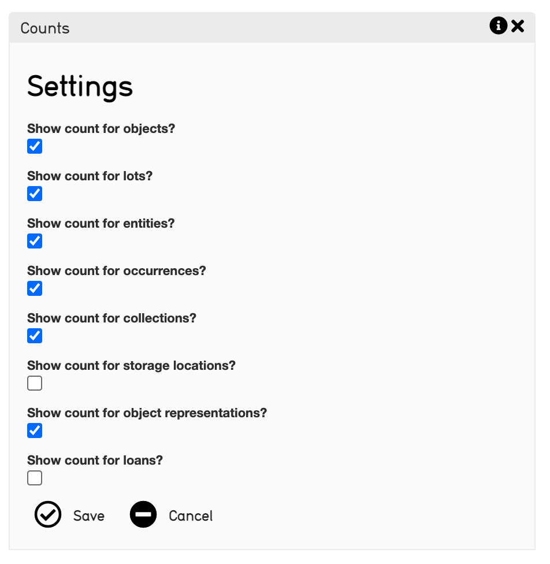Toggle the entities count checkbox
Screen dimensions: 550x564
[35, 241]
